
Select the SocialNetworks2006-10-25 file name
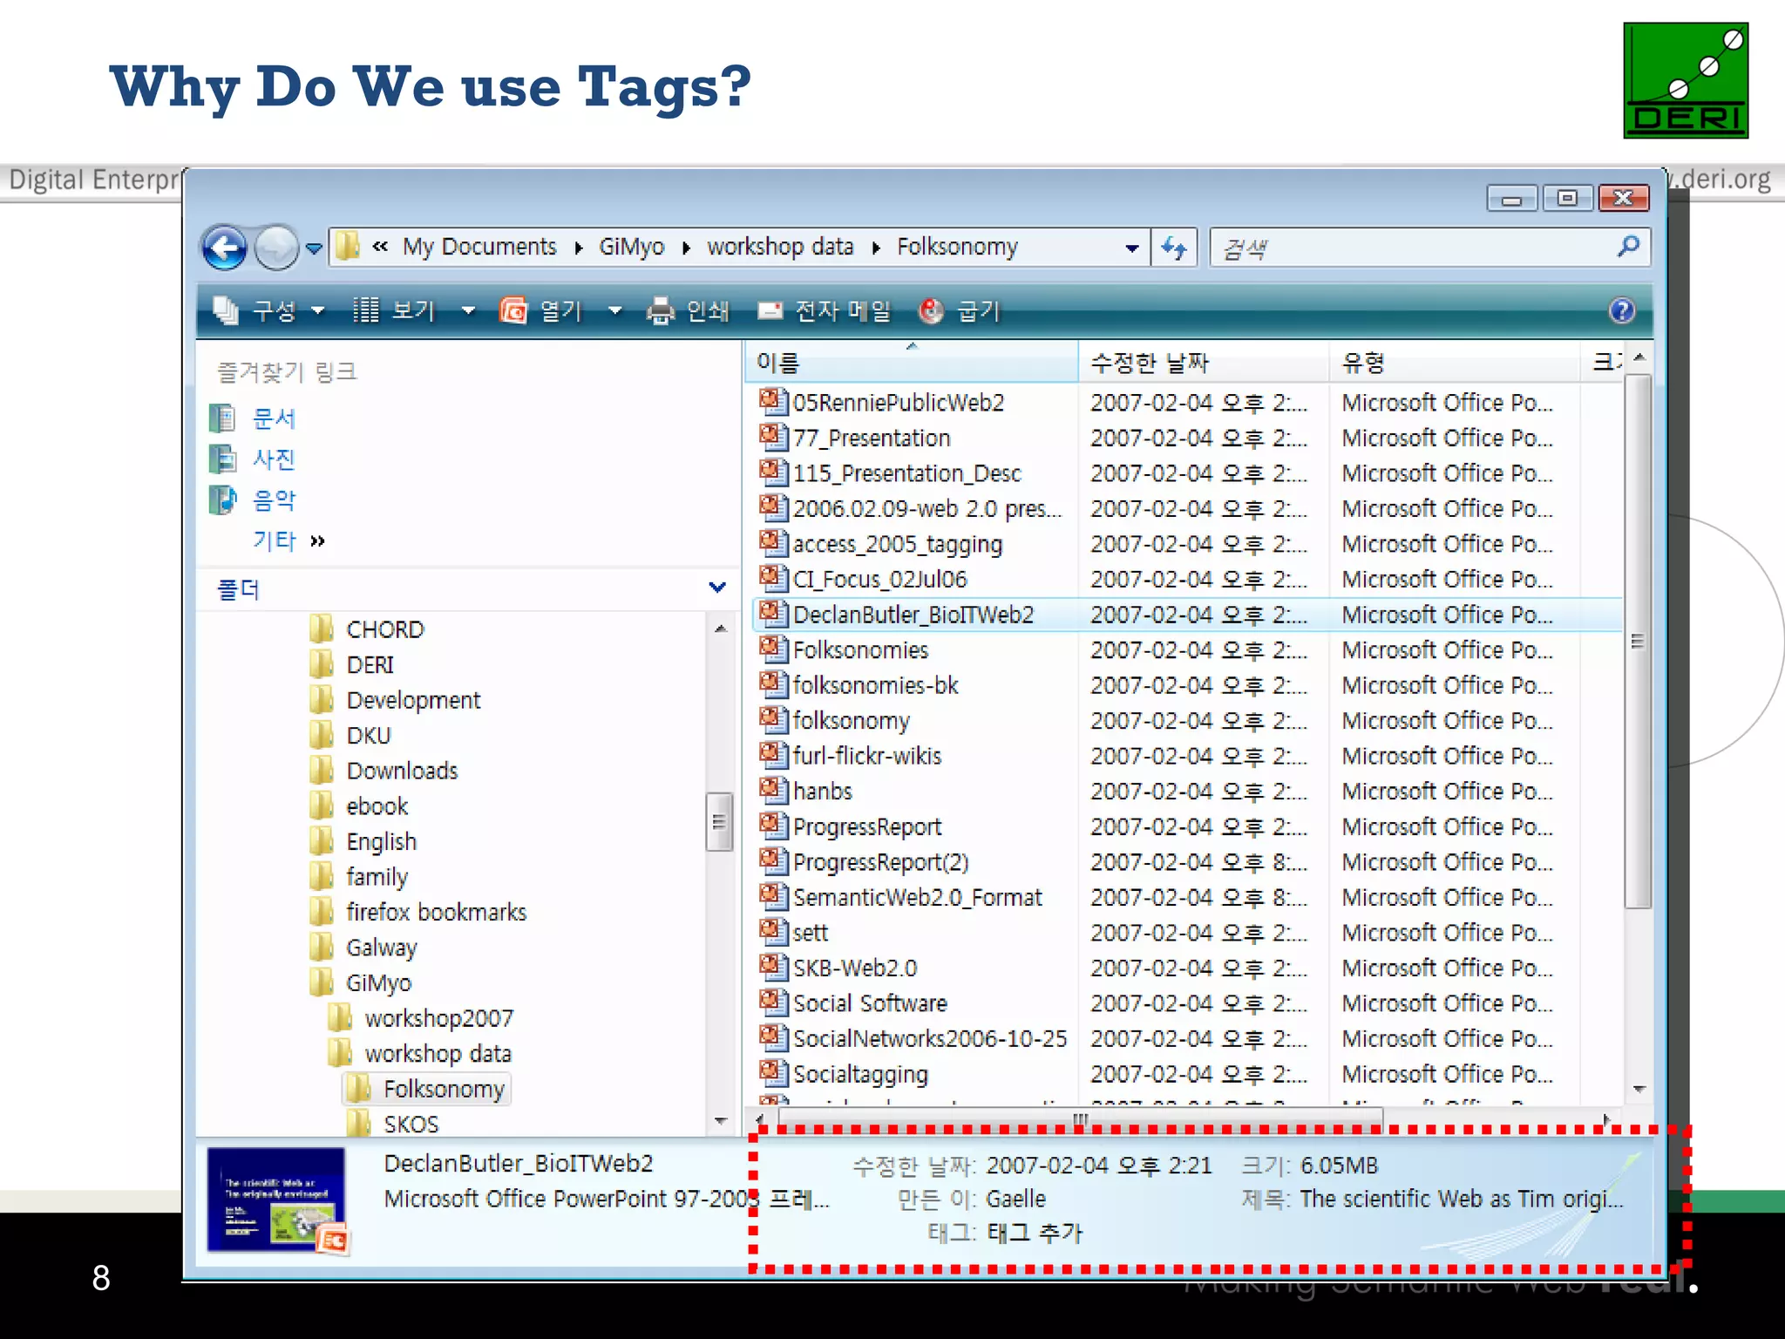coord(930,1038)
